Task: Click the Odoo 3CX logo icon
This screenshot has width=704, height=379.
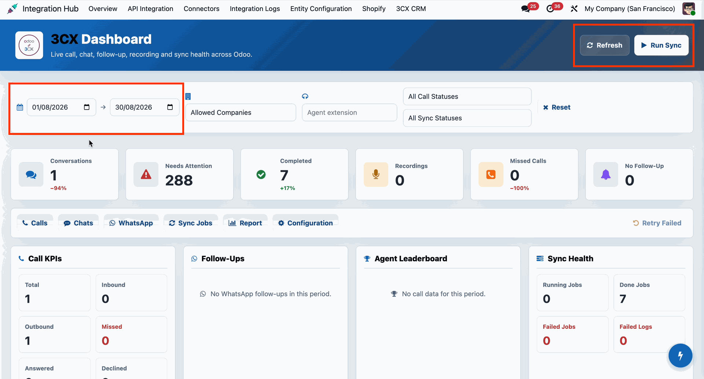Action: coord(29,45)
